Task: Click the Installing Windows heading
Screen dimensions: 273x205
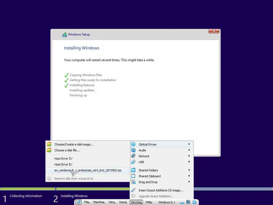Action: tap(82, 48)
